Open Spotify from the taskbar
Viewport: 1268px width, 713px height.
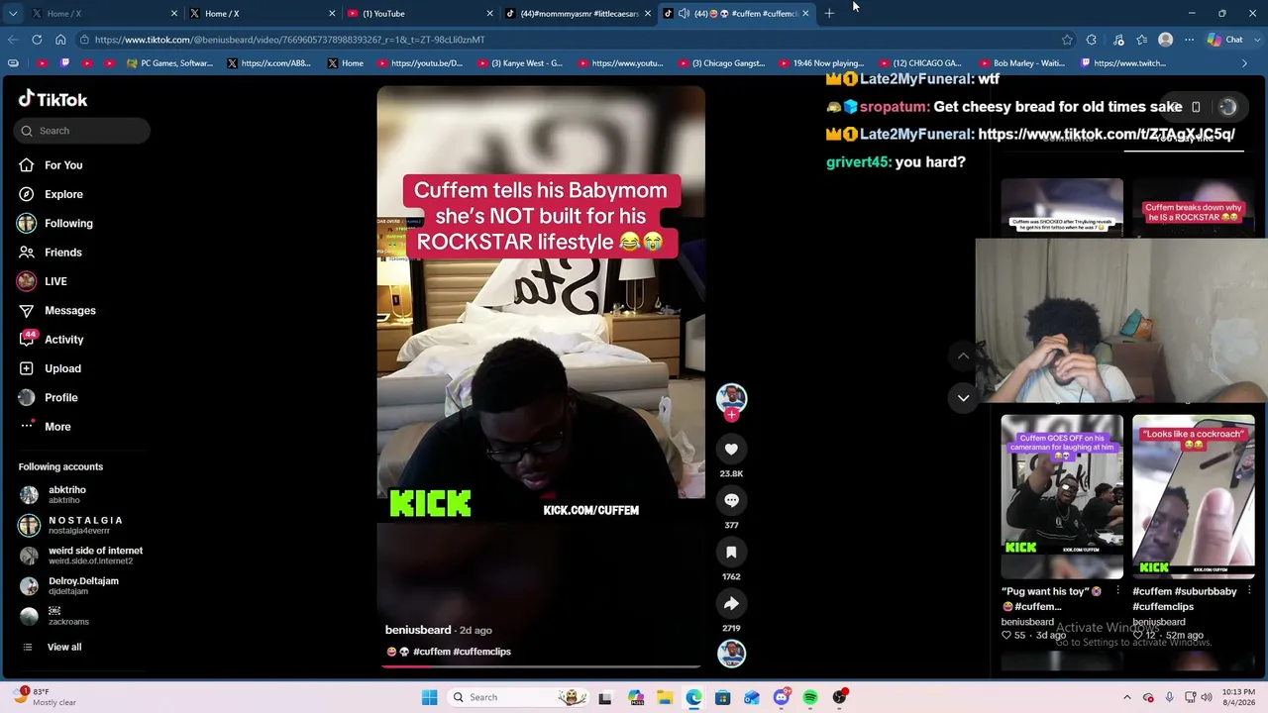(x=810, y=697)
